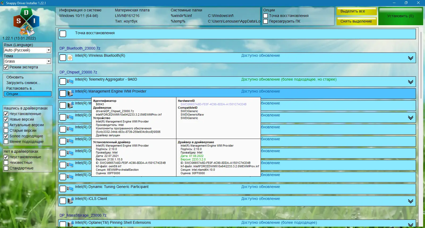Open the DP_MassStorage_23000.7z driverpack header
The width and height of the screenshot is (425, 228).
click(x=83, y=215)
